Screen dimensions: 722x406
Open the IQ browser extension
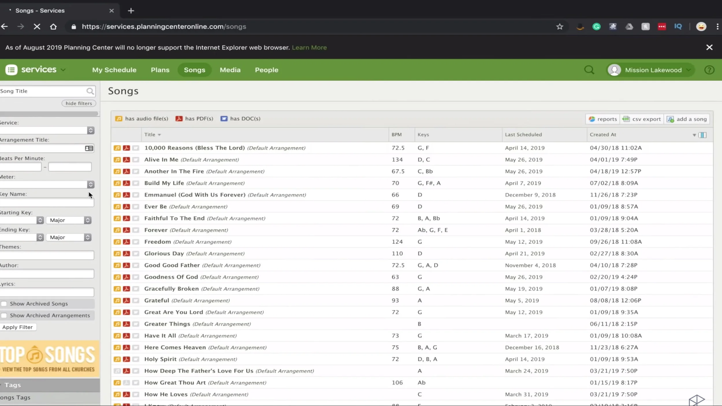(x=678, y=27)
